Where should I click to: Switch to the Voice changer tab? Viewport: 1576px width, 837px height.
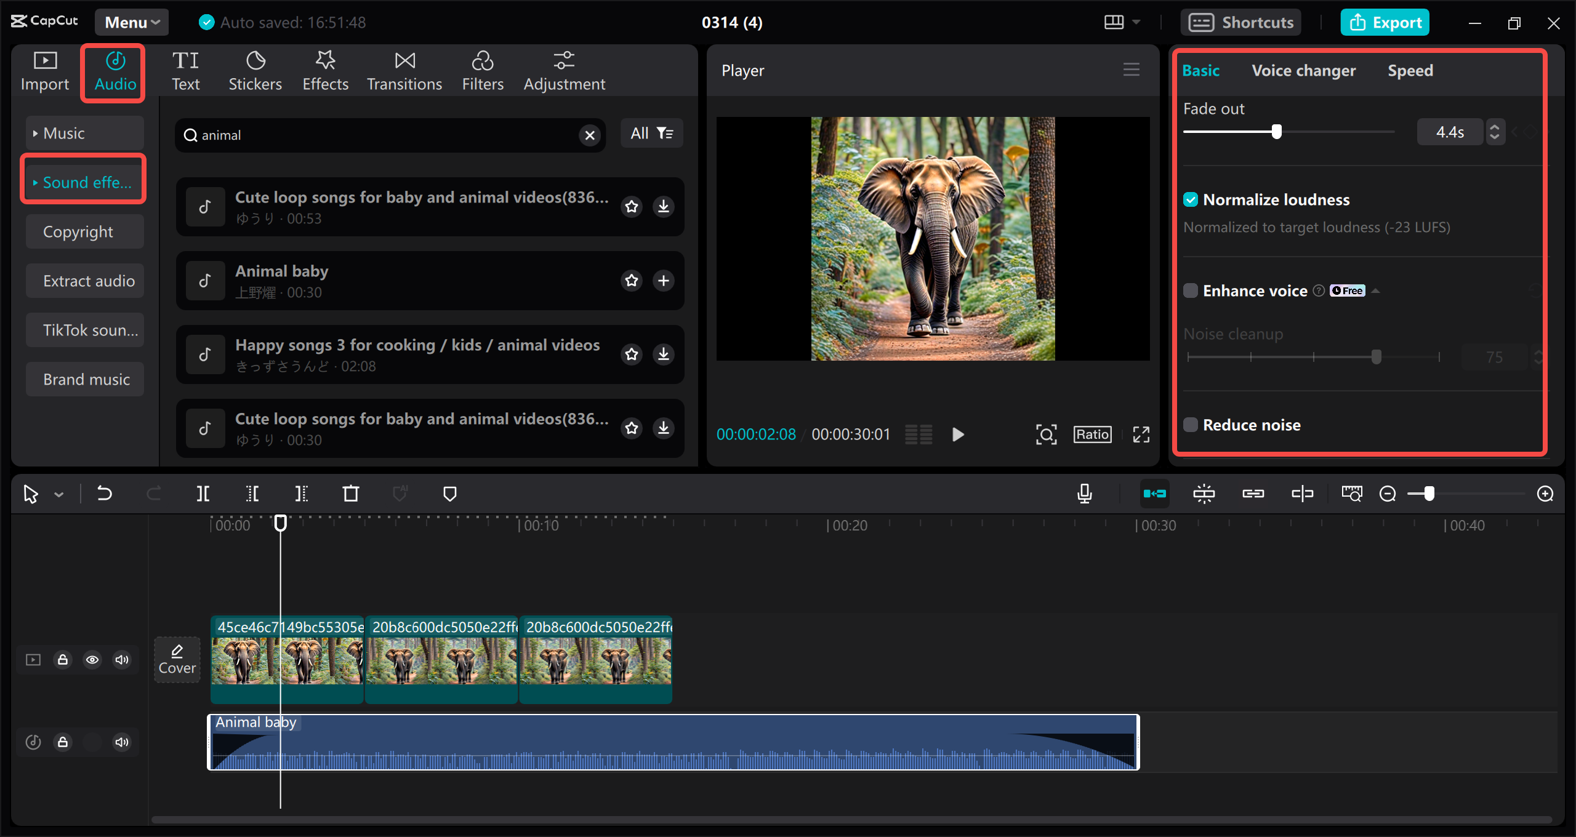pos(1303,70)
